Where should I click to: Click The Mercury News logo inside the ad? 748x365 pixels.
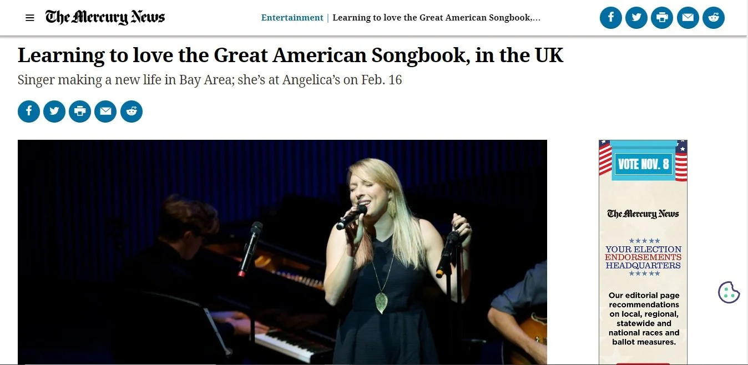[x=643, y=214]
